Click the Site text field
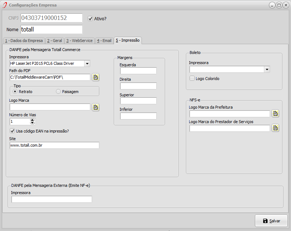 pyautogui.click(x=54, y=145)
